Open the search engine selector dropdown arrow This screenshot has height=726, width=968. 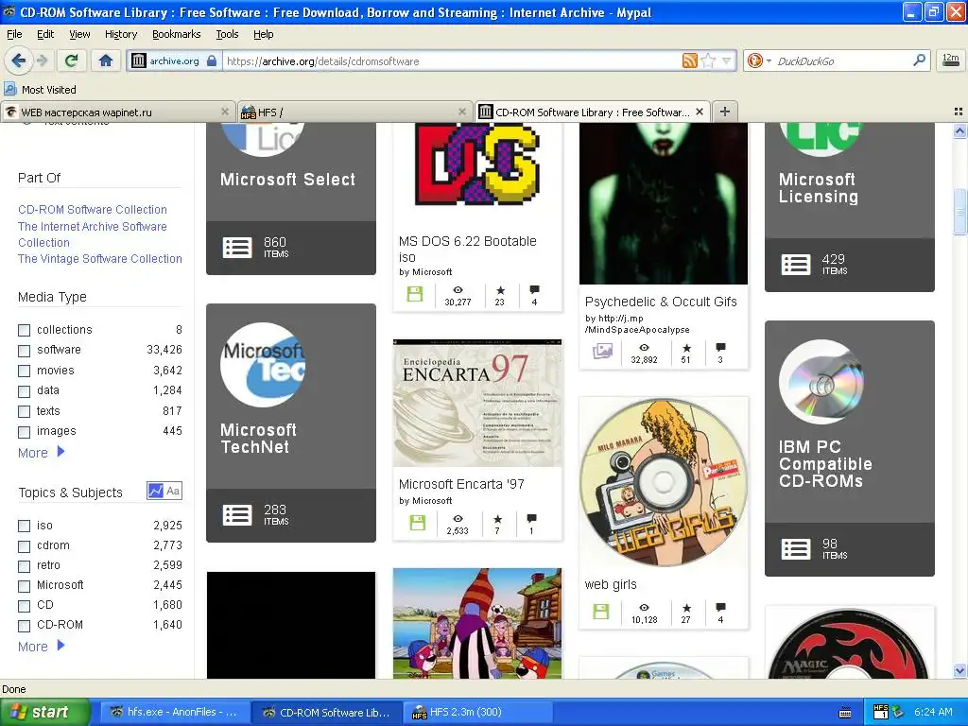tap(769, 60)
